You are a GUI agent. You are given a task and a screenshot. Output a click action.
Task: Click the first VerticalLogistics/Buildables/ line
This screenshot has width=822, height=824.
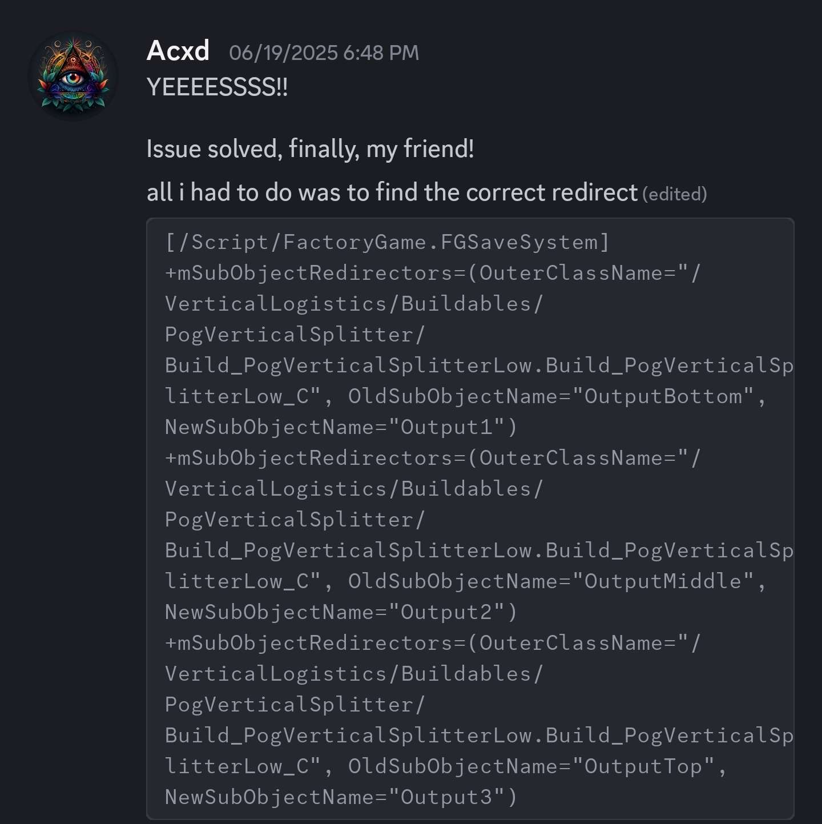pyautogui.click(x=354, y=304)
